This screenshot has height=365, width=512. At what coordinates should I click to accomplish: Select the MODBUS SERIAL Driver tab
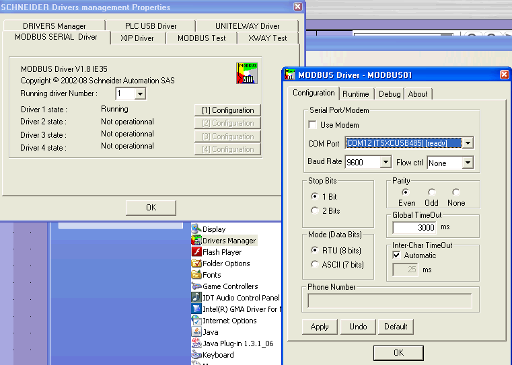[x=56, y=37]
